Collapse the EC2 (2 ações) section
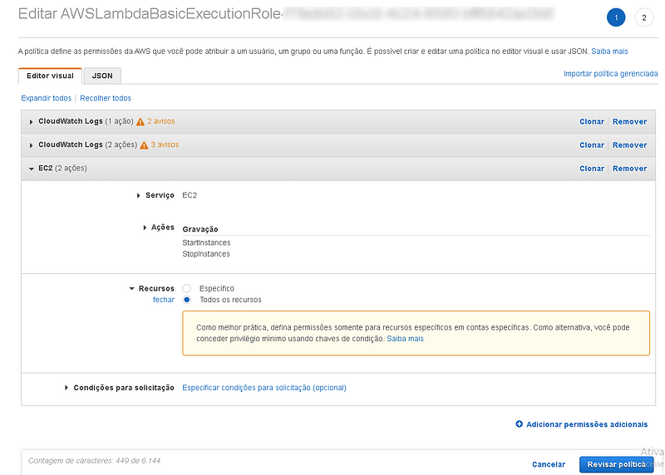Image resolution: width=665 pixels, height=475 pixels. (x=32, y=169)
